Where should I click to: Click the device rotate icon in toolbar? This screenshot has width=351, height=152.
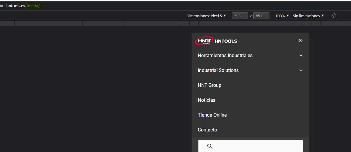pyautogui.click(x=334, y=15)
